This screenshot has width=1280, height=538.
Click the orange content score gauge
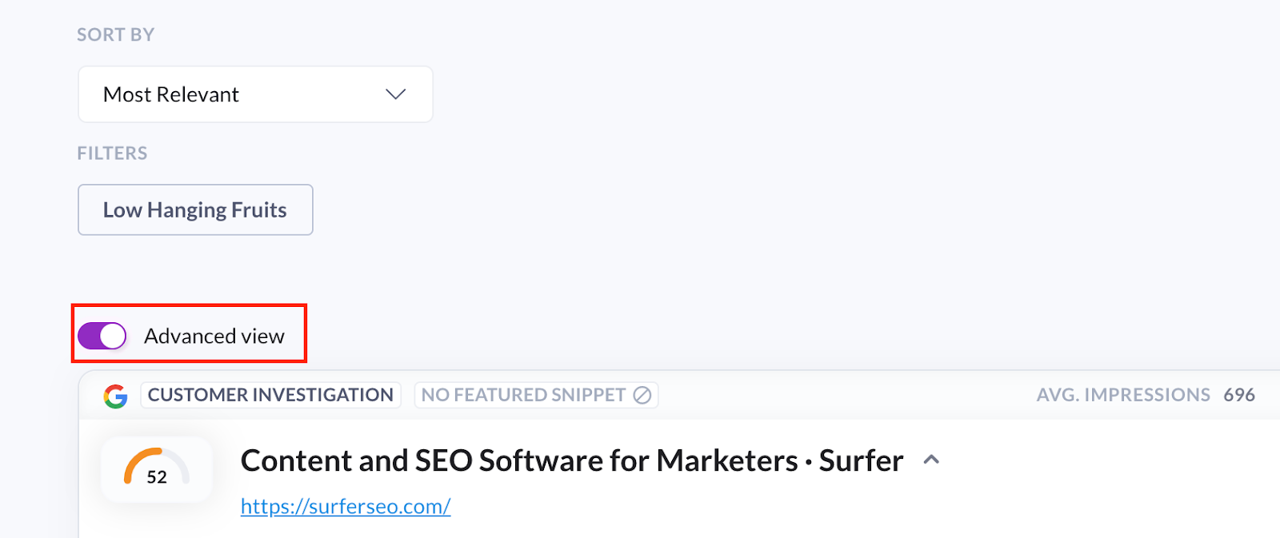[156, 468]
